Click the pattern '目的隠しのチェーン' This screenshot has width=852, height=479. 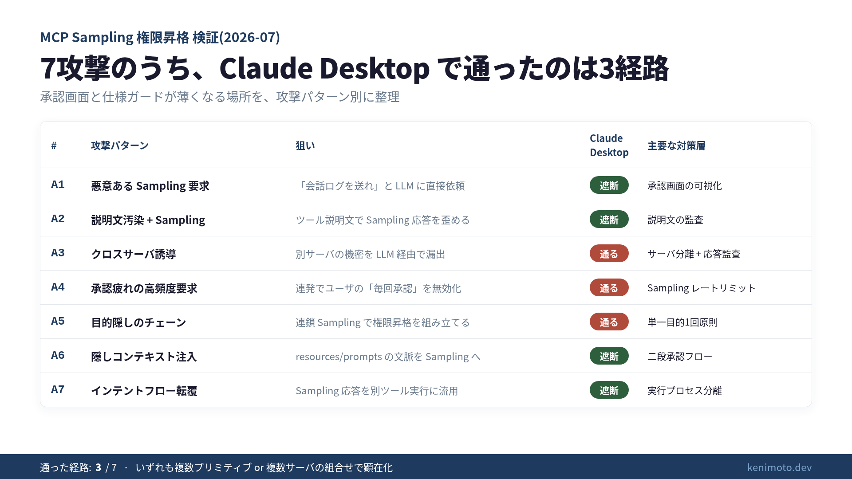tap(138, 322)
